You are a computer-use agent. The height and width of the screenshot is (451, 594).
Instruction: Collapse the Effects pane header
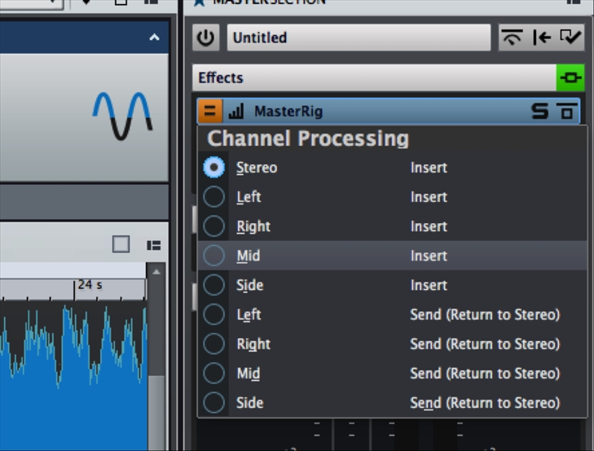click(x=374, y=77)
